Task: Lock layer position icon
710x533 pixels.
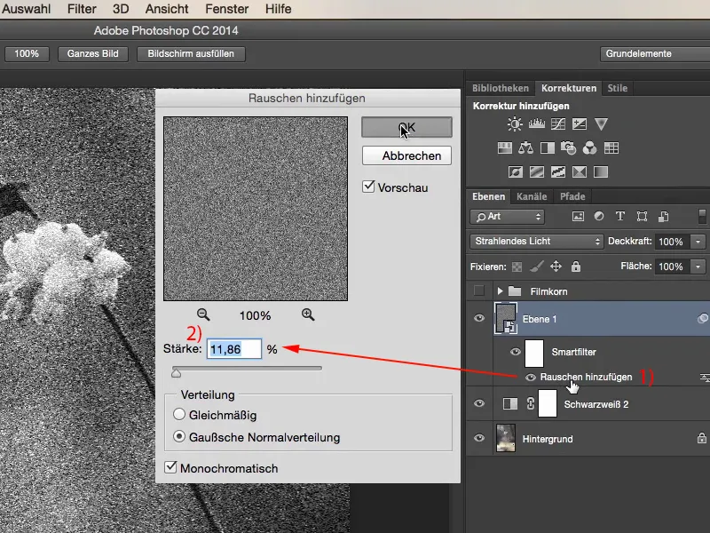Action: tap(556, 266)
